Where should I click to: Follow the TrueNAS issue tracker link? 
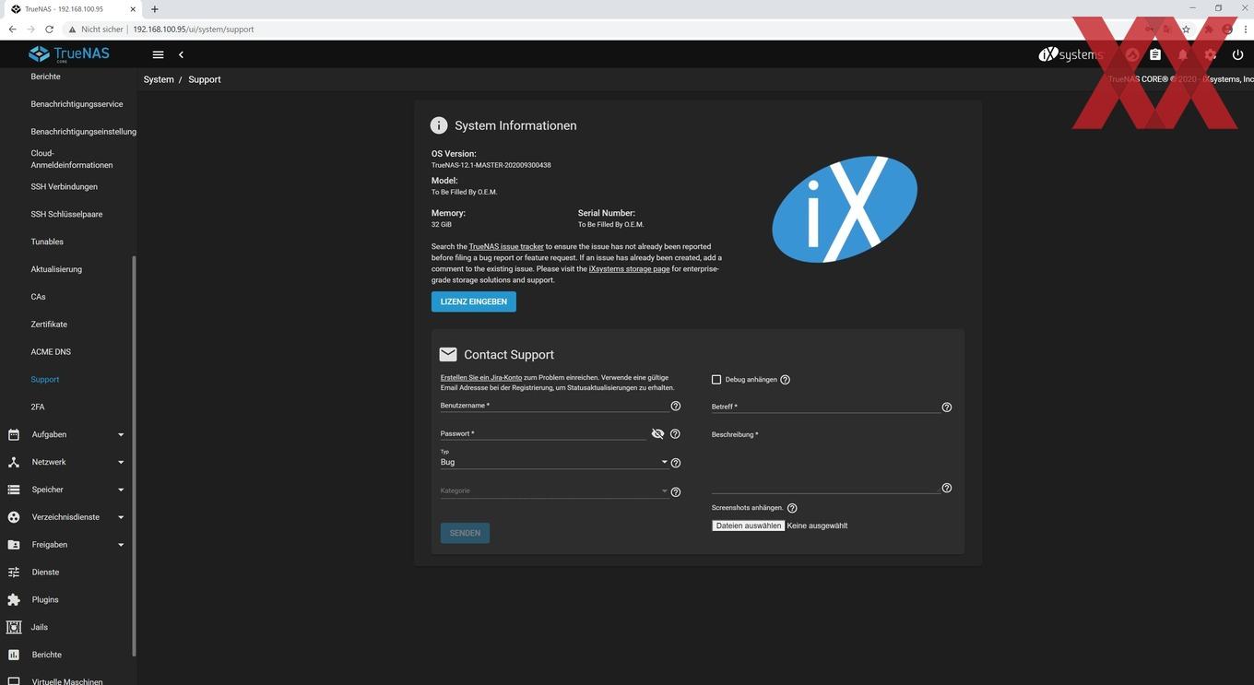pyautogui.click(x=506, y=246)
